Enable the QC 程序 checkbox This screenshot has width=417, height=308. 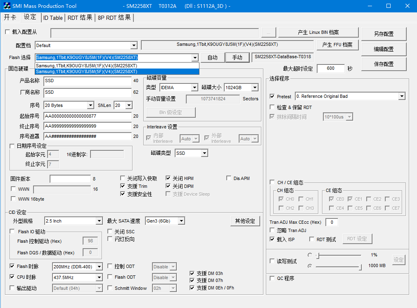(272, 278)
